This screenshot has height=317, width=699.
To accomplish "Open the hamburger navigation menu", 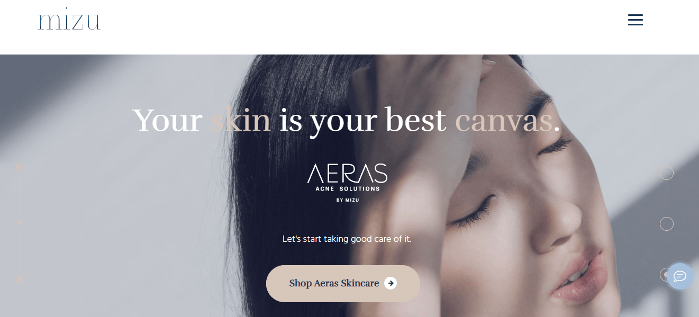I will tap(635, 20).
